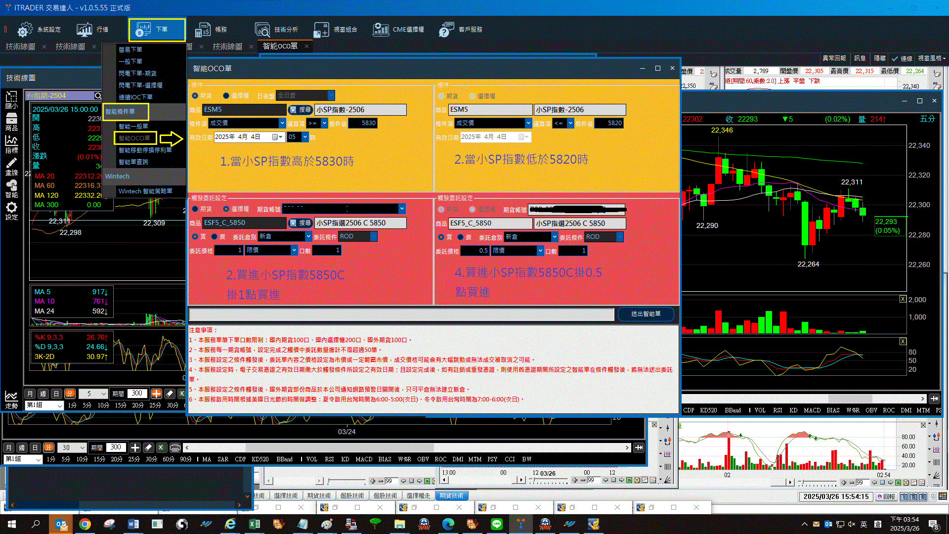
Task: Click the orange plus icon in upper chart toolbar
Action: 156,394
